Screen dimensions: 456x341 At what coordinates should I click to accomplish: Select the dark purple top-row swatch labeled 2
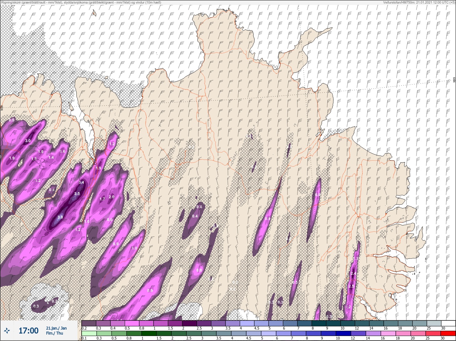pyautogui.click(x=190, y=323)
